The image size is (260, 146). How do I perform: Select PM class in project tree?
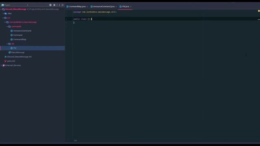[x=15, y=48]
